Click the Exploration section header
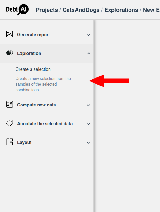This screenshot has height=212, width=160. (47, 53)
